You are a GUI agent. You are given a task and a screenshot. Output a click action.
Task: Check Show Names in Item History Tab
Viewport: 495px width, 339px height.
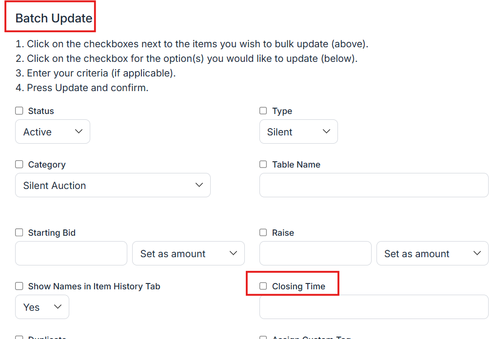pos(19,286)
